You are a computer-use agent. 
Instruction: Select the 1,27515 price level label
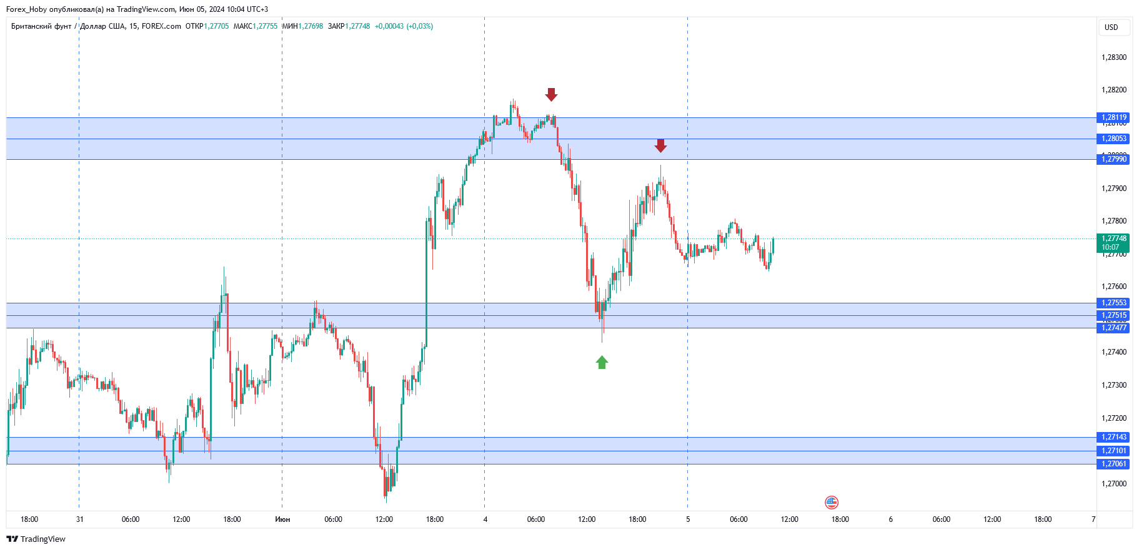pos(1113,315)
